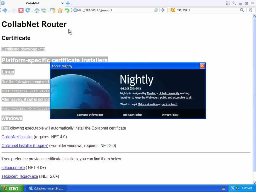Download setupcert_legacy.exe link

click(x=20, y=176)
